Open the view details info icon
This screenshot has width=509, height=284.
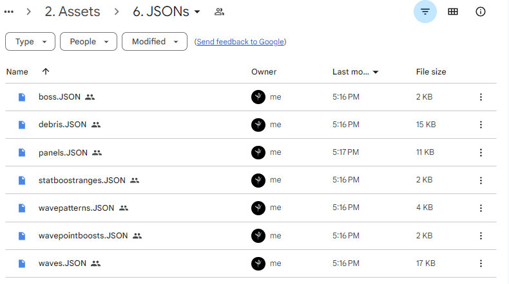point(481,12)
